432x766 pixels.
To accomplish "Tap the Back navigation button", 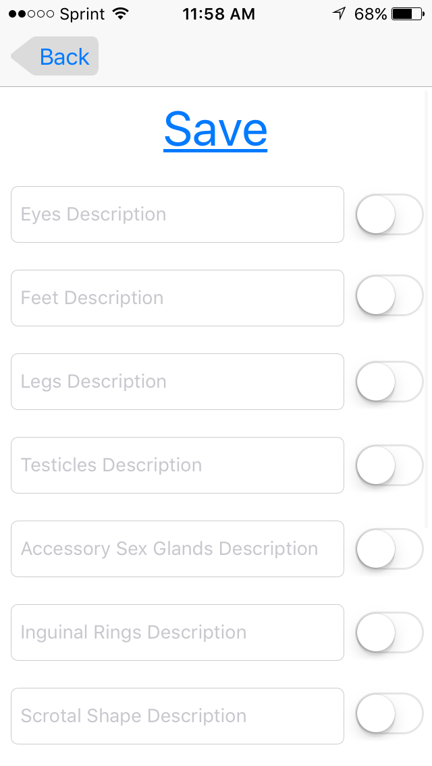I will (56, 57).
